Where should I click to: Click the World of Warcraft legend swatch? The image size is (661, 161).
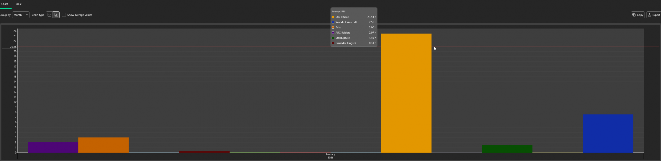pos(333,22)
